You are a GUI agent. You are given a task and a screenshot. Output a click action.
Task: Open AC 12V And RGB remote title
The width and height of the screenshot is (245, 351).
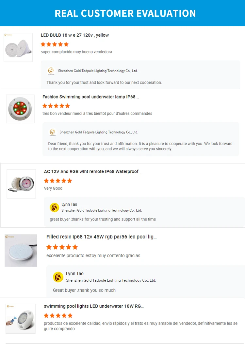[93, 171]
